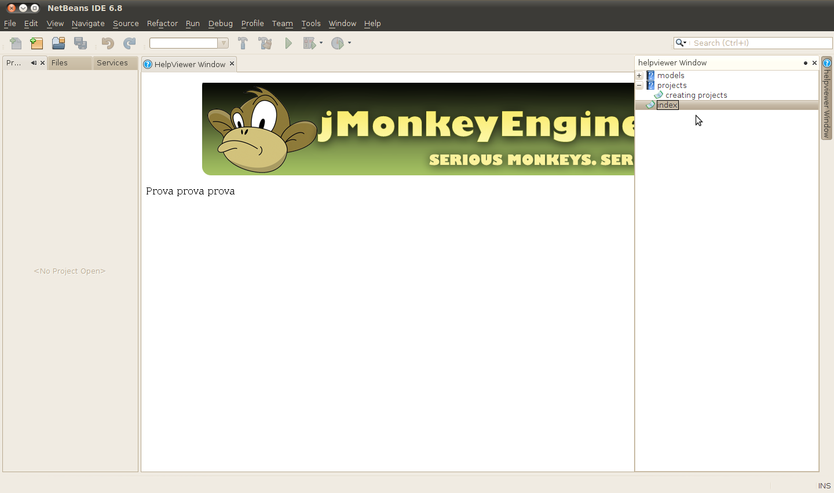The width and height of the screenshot is (834, 493).
Task: Open the Team menu
Action: click(283, 23)
